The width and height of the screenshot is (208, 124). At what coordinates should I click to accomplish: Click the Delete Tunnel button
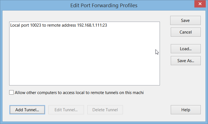tap(105, 110)
